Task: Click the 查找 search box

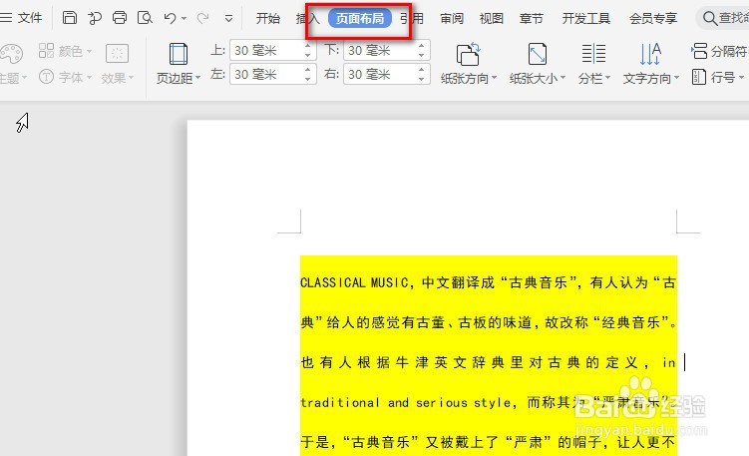Action: (x=723, y=18)
